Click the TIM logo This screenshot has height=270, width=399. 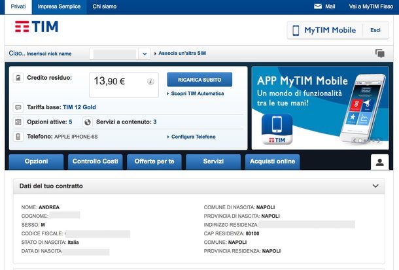37,27
